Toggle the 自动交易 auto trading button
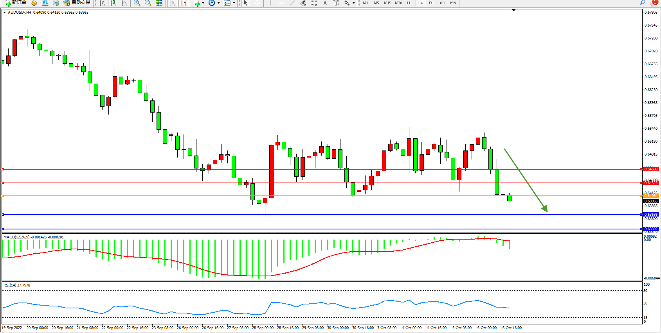 click(x=77, y=3)
